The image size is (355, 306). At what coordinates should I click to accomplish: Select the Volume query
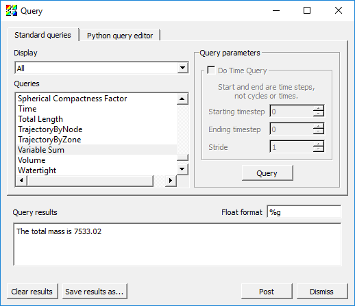pos(97,160)
